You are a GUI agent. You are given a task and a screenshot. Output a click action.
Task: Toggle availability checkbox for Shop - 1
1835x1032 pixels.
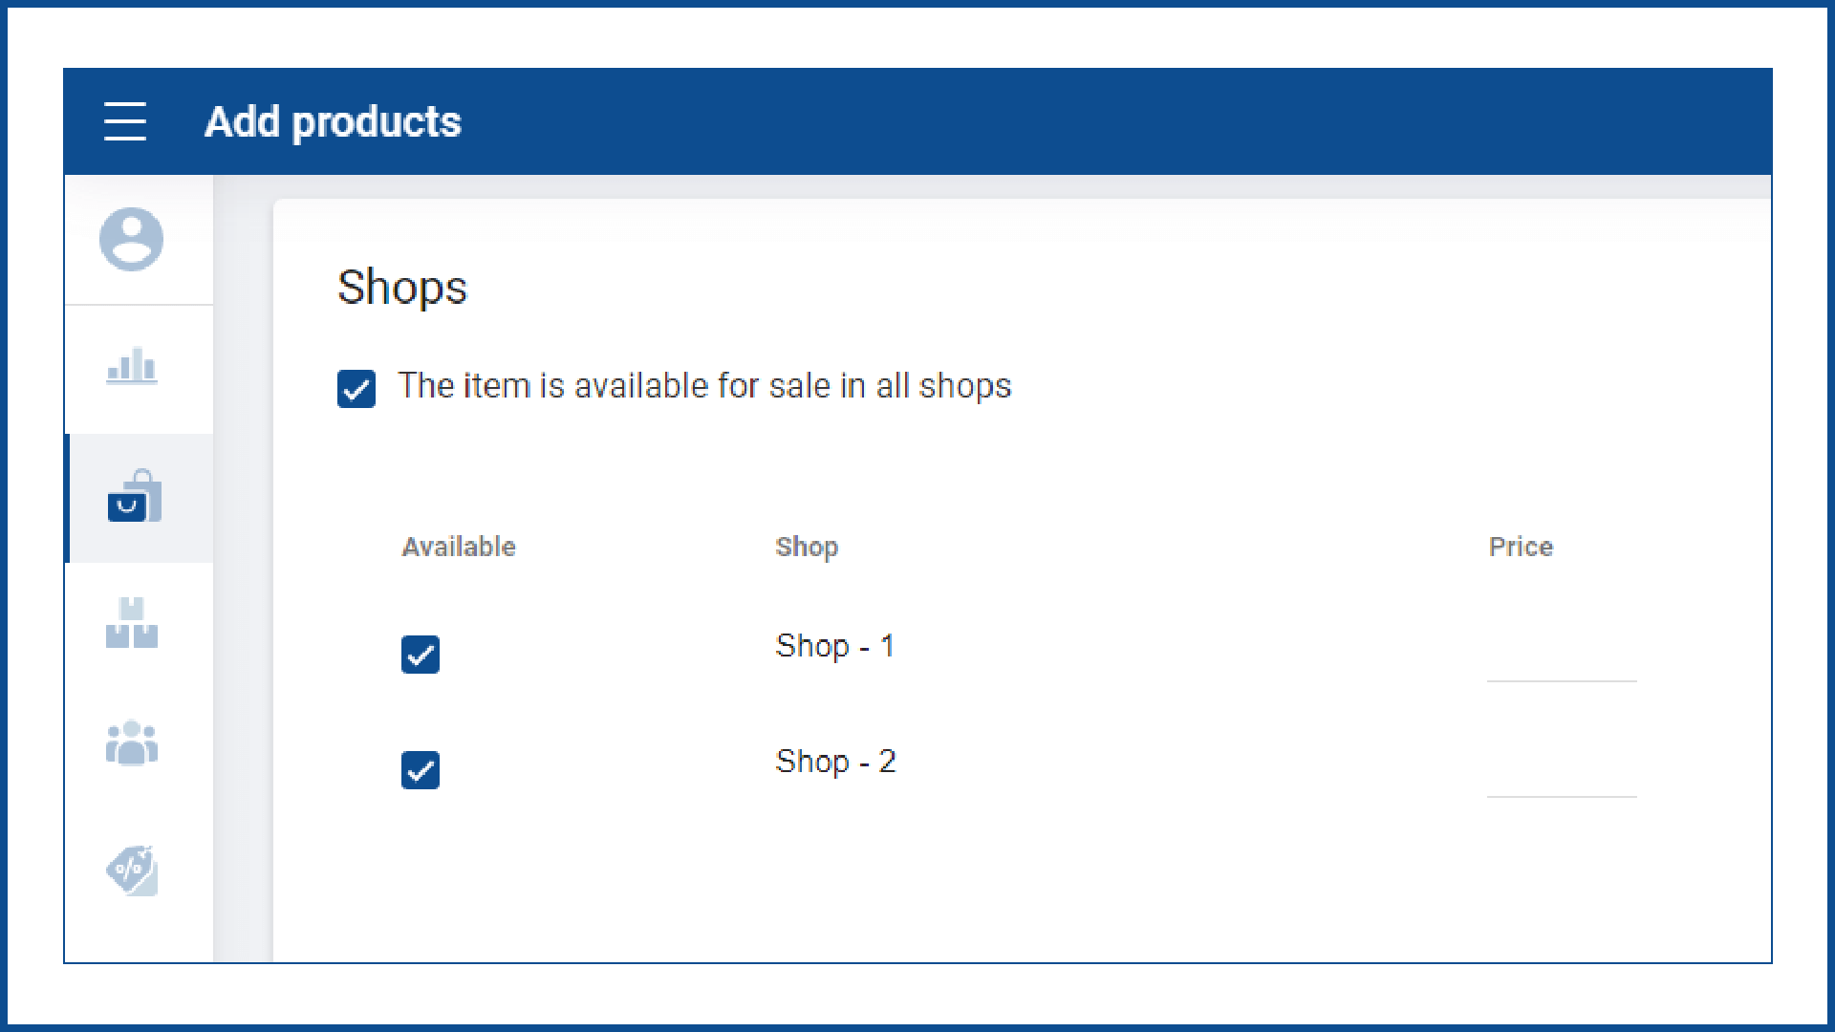pyautogui.click(x=421, y=655)
